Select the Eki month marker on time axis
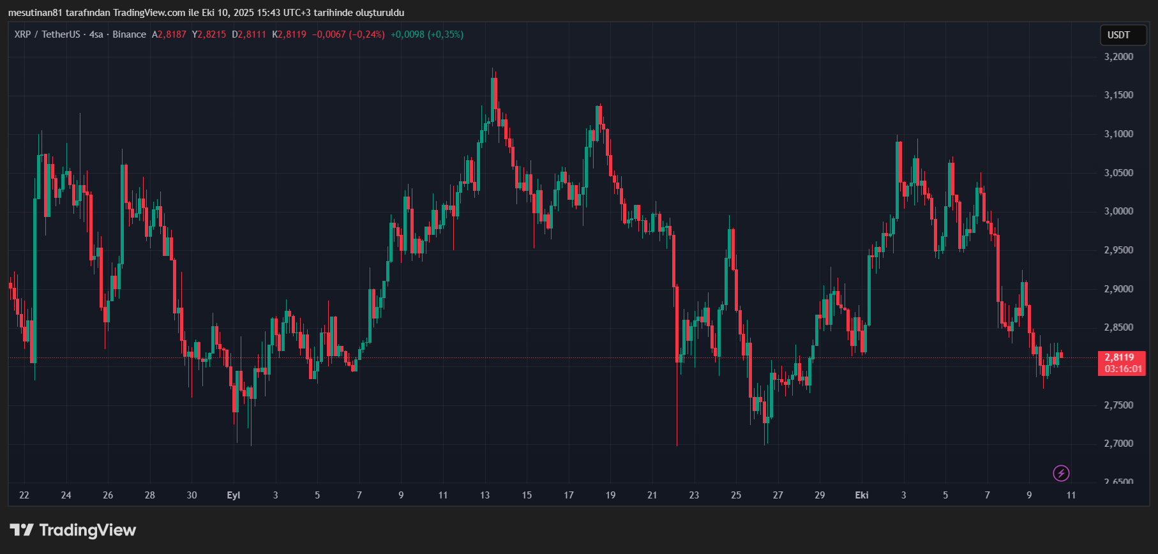This screenshot has width=1158, height=554. click(861, 495)
